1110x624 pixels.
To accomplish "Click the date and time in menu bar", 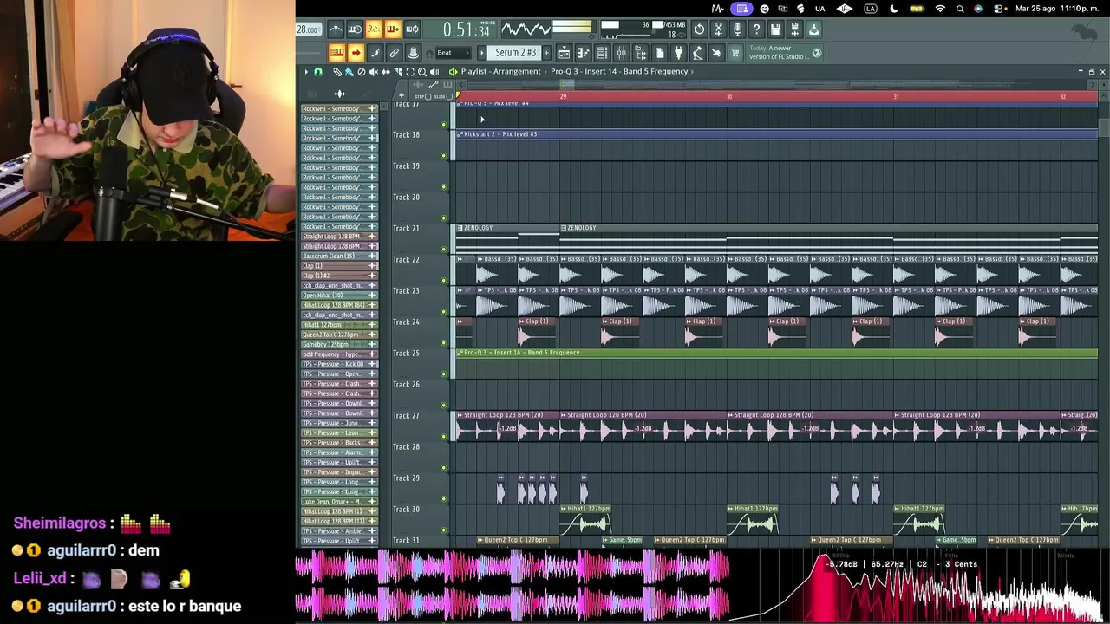I will [1057, 9].
